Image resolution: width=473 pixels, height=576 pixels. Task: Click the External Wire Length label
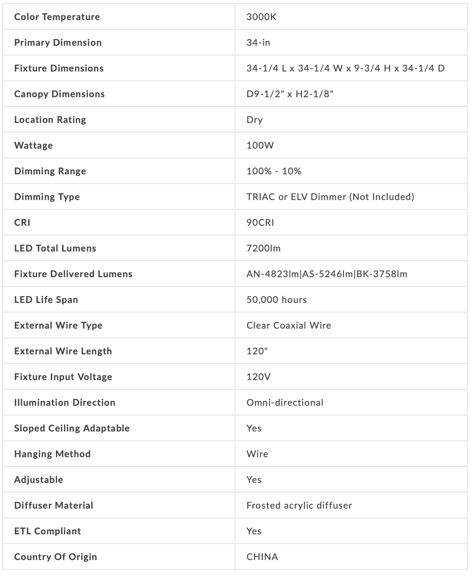click(63, 351)
